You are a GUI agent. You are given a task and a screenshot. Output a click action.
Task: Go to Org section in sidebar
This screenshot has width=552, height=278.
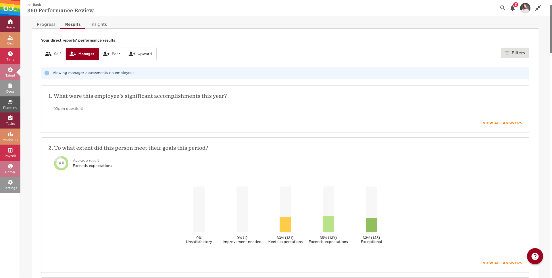tap(10, 40)
